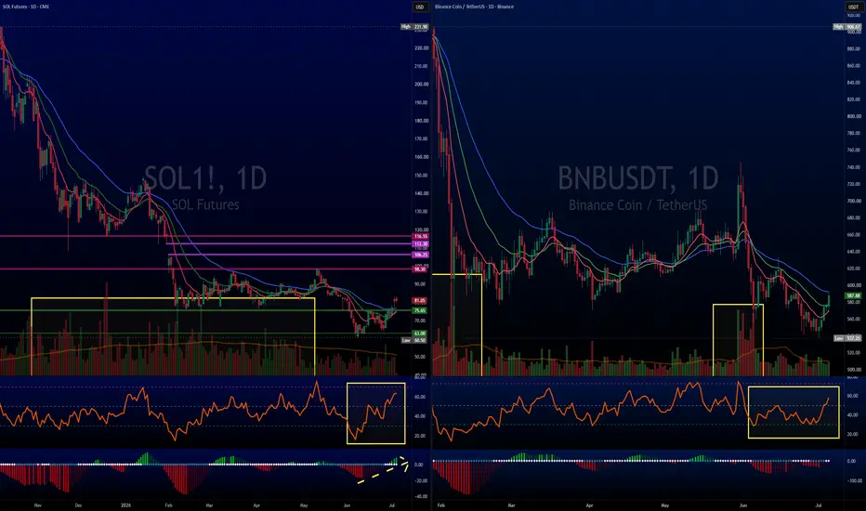
Task: Click the Jun label on BNB time axis
Action: pos(743,505)
